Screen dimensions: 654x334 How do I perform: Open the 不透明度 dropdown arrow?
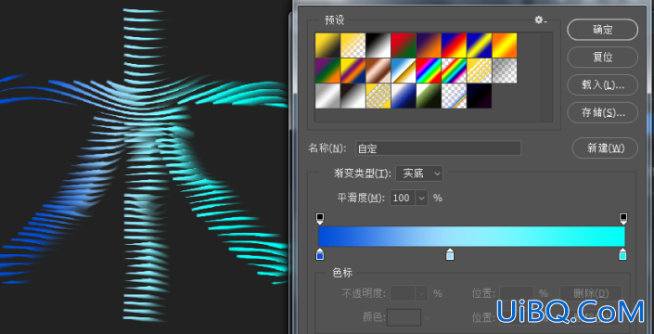(x=422, y=293)
